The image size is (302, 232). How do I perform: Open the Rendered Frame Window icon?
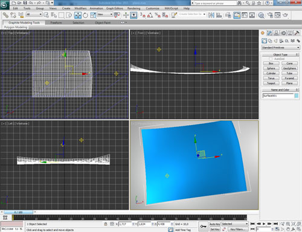coord(278,15)
